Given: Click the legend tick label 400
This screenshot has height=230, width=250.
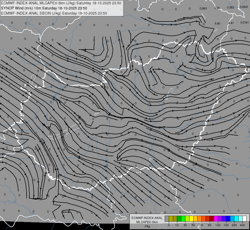Looking at the screenshot, I should point(242,225).
